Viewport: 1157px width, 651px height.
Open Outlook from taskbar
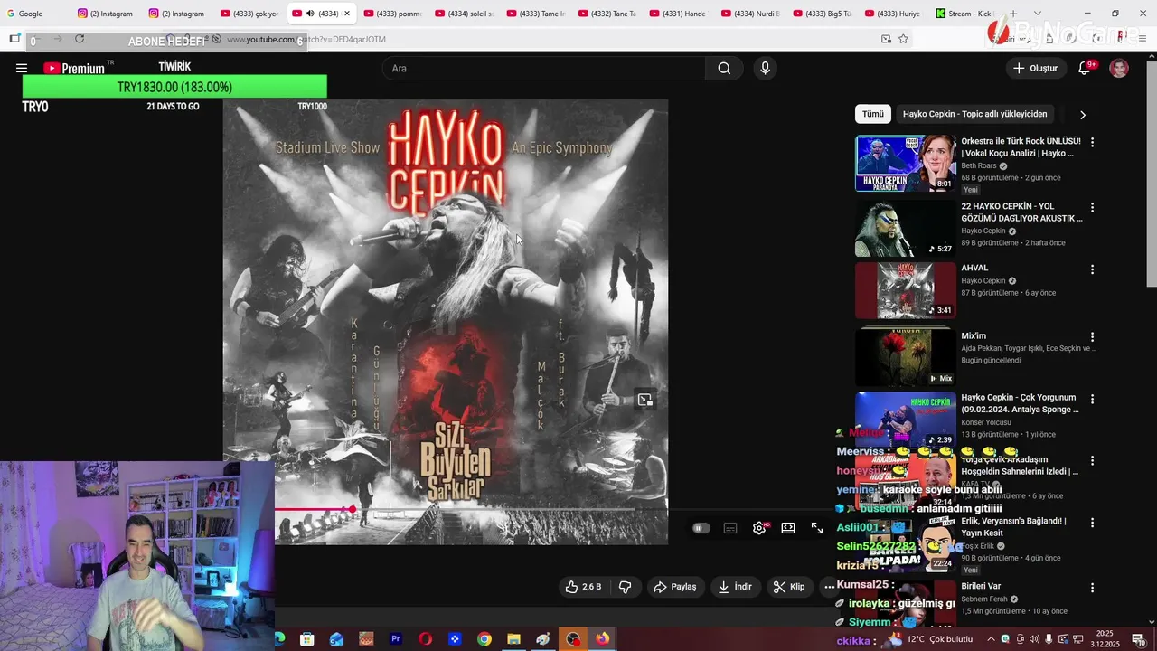(x=336, y=639)
